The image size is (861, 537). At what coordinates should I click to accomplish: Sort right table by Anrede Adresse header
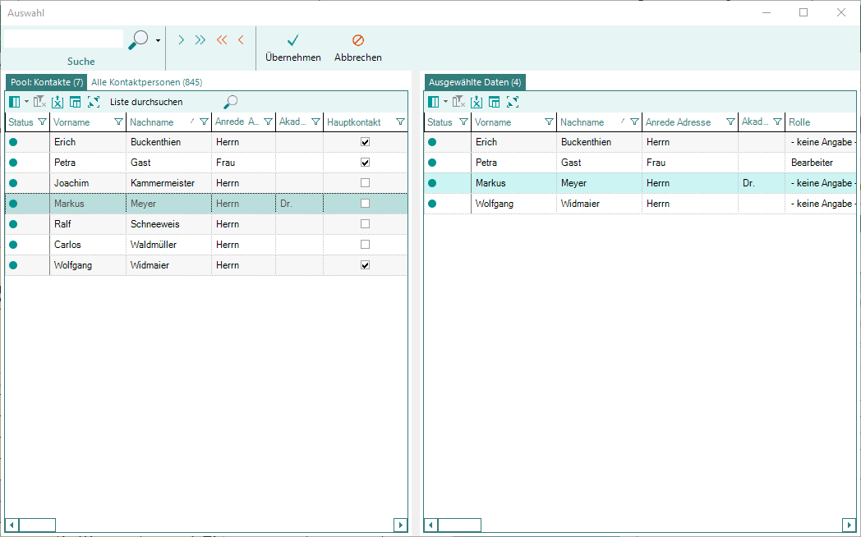[678, 122]
